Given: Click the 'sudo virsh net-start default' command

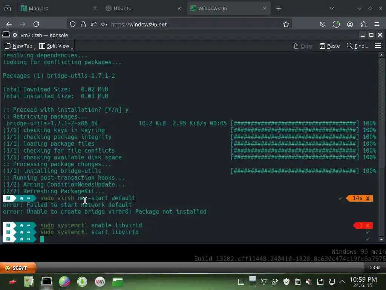Looking at the screenshot, I should (x=88, y=198).
